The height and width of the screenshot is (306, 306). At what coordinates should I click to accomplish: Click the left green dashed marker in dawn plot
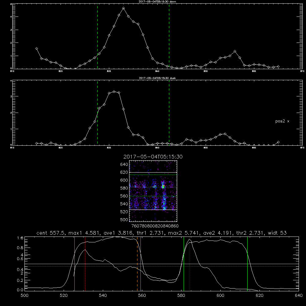[x=97, y=36]
